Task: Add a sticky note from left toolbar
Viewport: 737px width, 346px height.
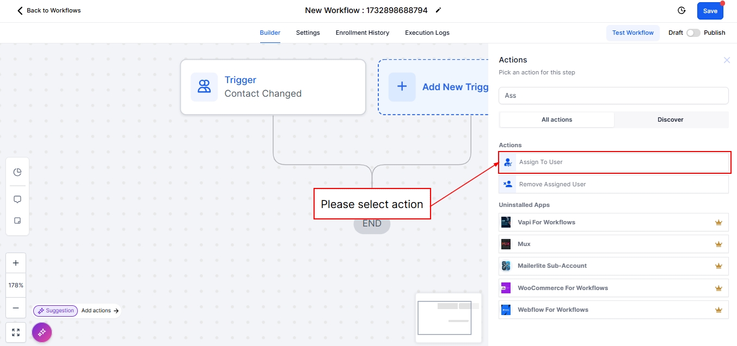Action: click(x=17, y=221)
